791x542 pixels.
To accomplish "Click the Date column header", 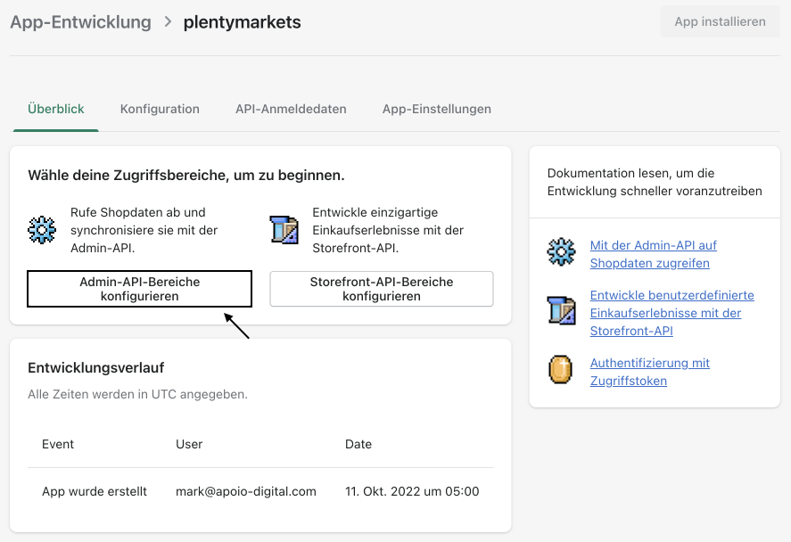I will point(358,444).
